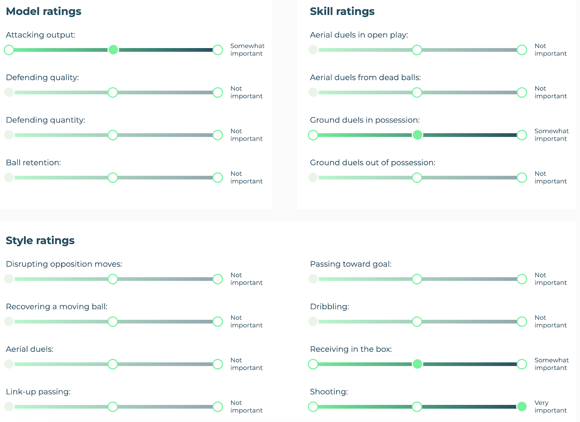Click the 'Passing toward goal:' label
The height and width of the screenshot is (422, 580).
click(351, 264)
